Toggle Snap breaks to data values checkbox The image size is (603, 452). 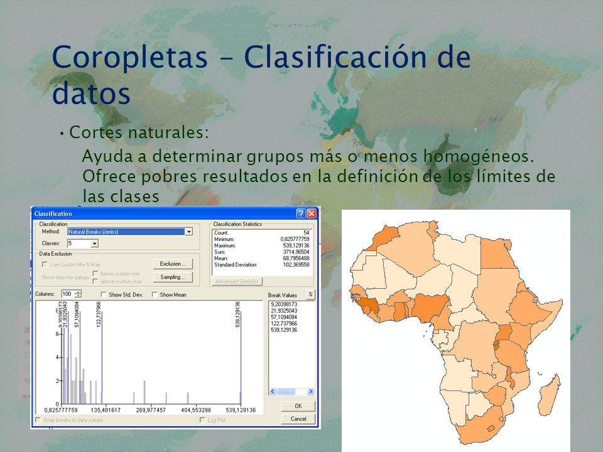click(38, 420)
